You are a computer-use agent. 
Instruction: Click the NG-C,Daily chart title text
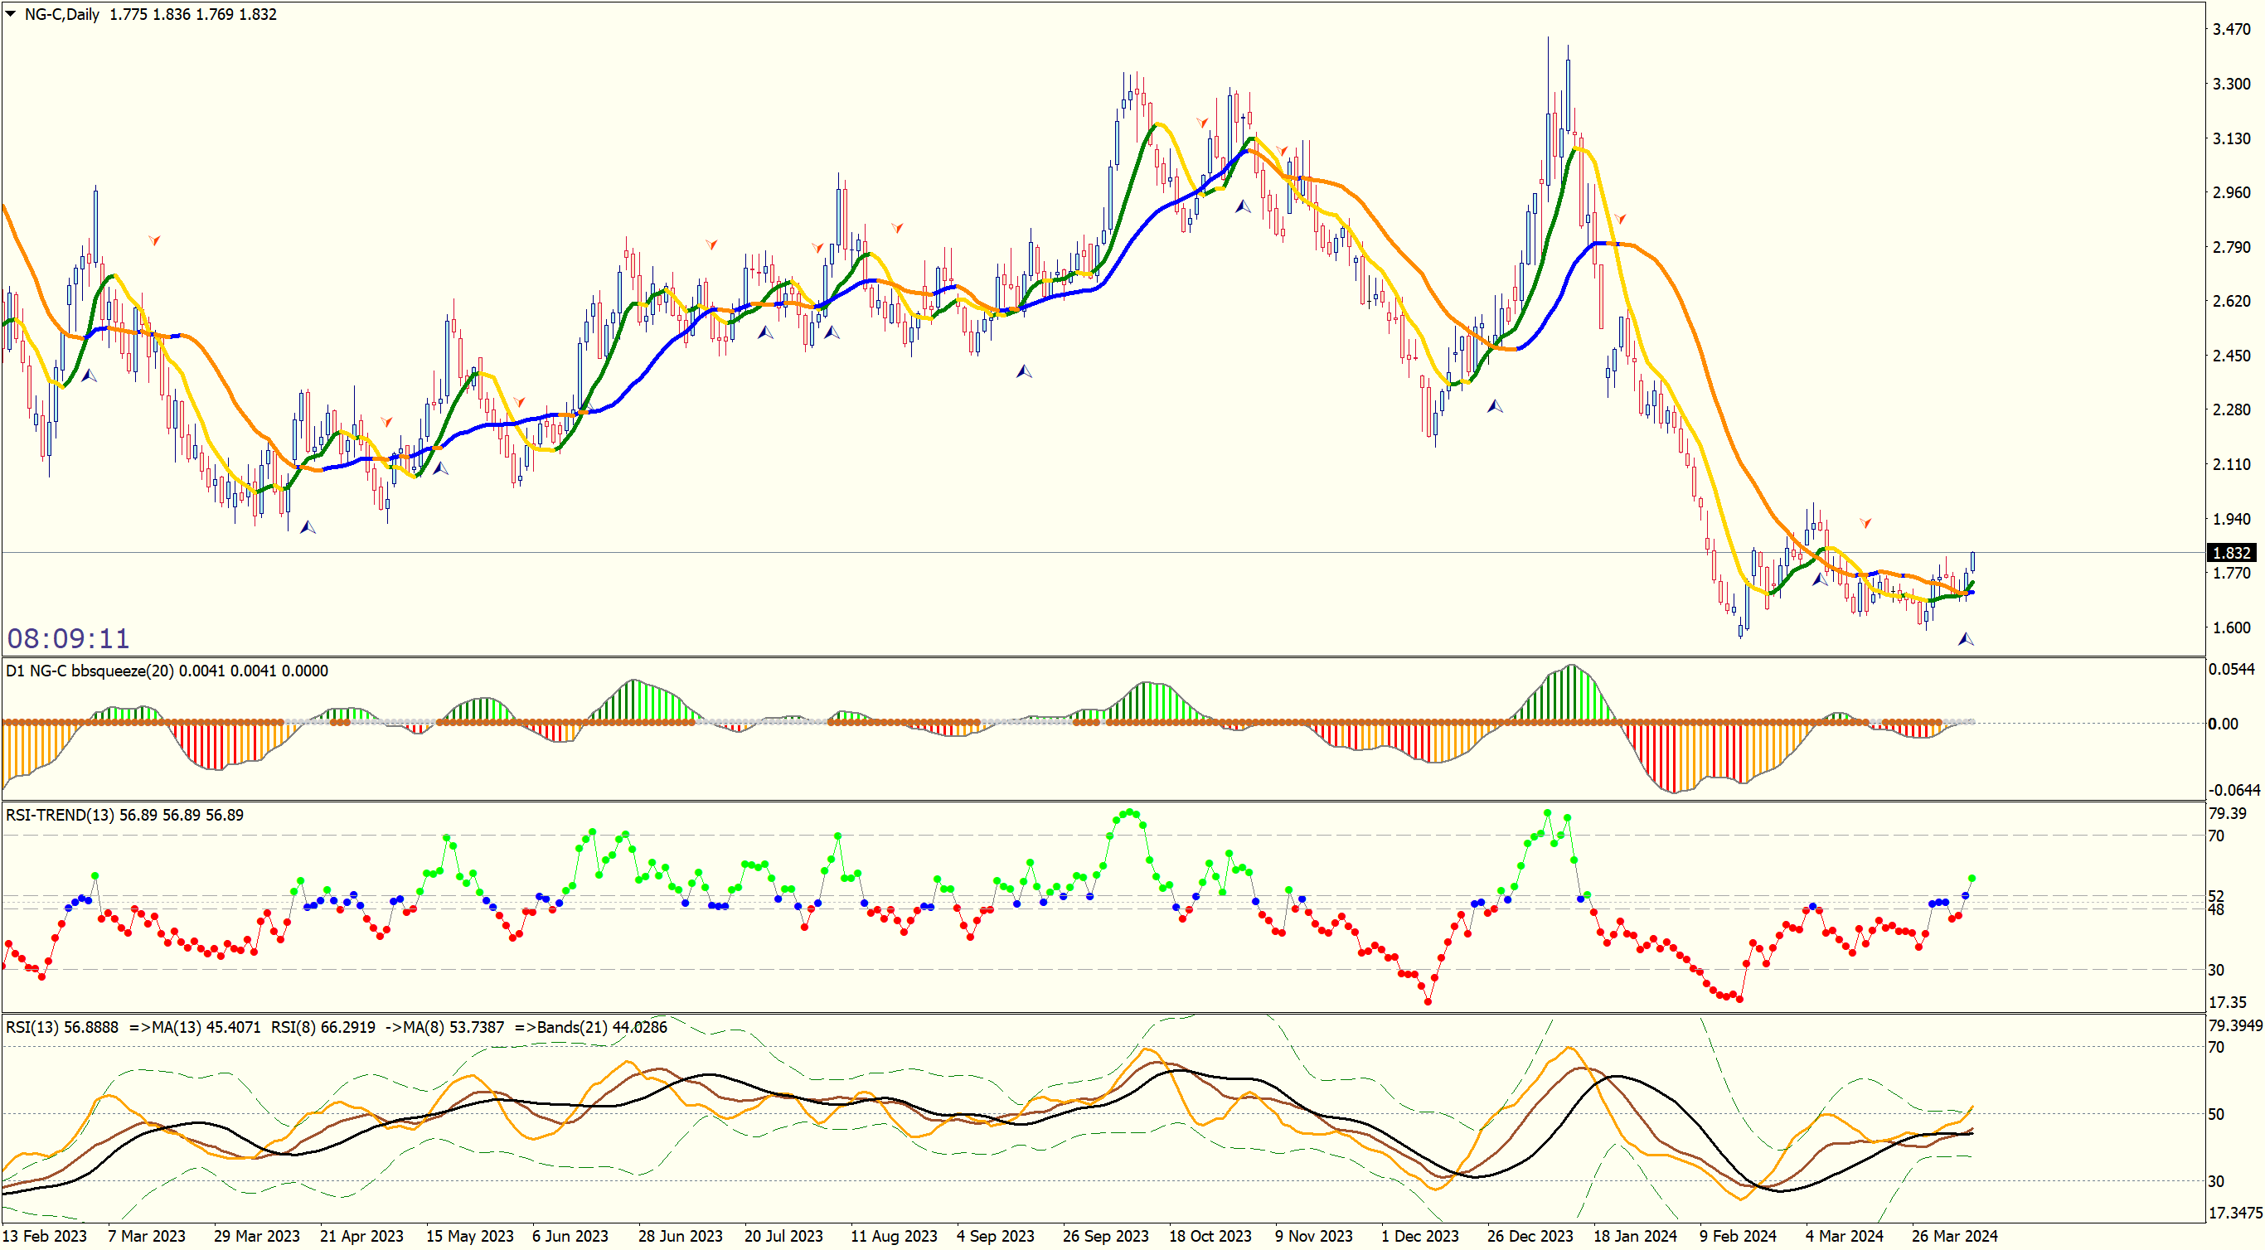pos(61,14)
